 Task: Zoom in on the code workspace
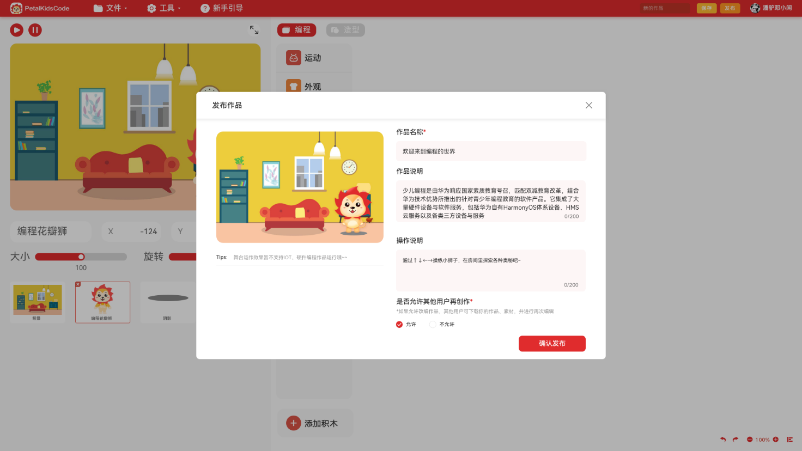tap(776, 440)
